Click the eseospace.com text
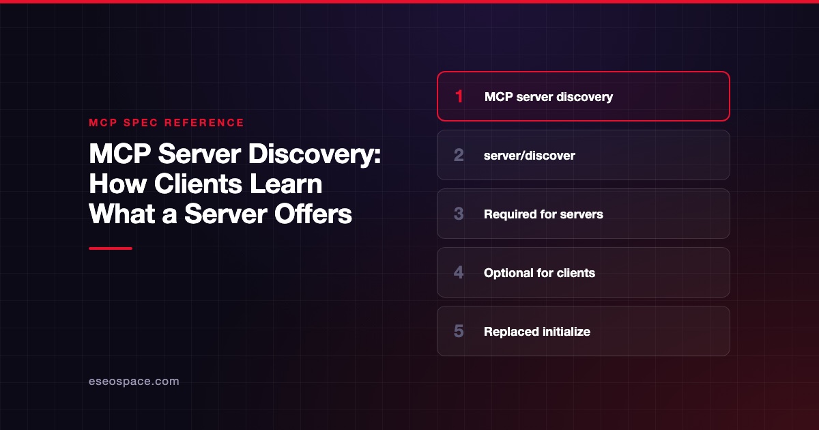Image resolution: width=819 pixels, height=430 pixels. point(134,382)
